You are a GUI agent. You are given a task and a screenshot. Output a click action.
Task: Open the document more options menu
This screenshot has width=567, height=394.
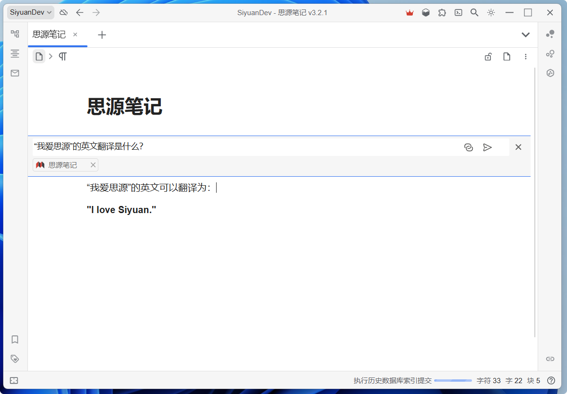525,57
